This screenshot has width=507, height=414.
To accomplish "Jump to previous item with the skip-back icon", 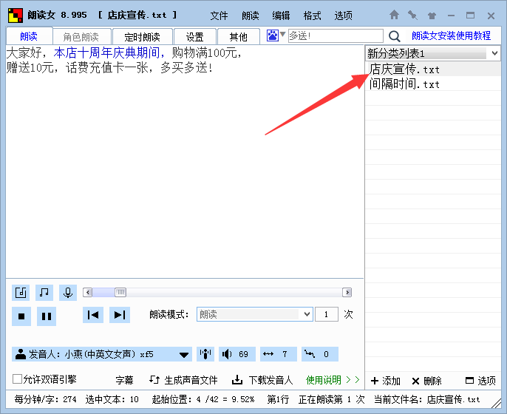I will [93, 315].
